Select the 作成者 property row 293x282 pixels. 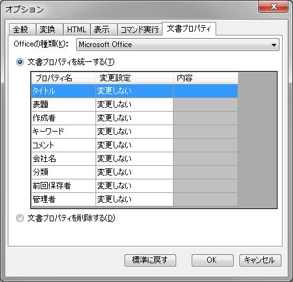click(x=135, y=118)
